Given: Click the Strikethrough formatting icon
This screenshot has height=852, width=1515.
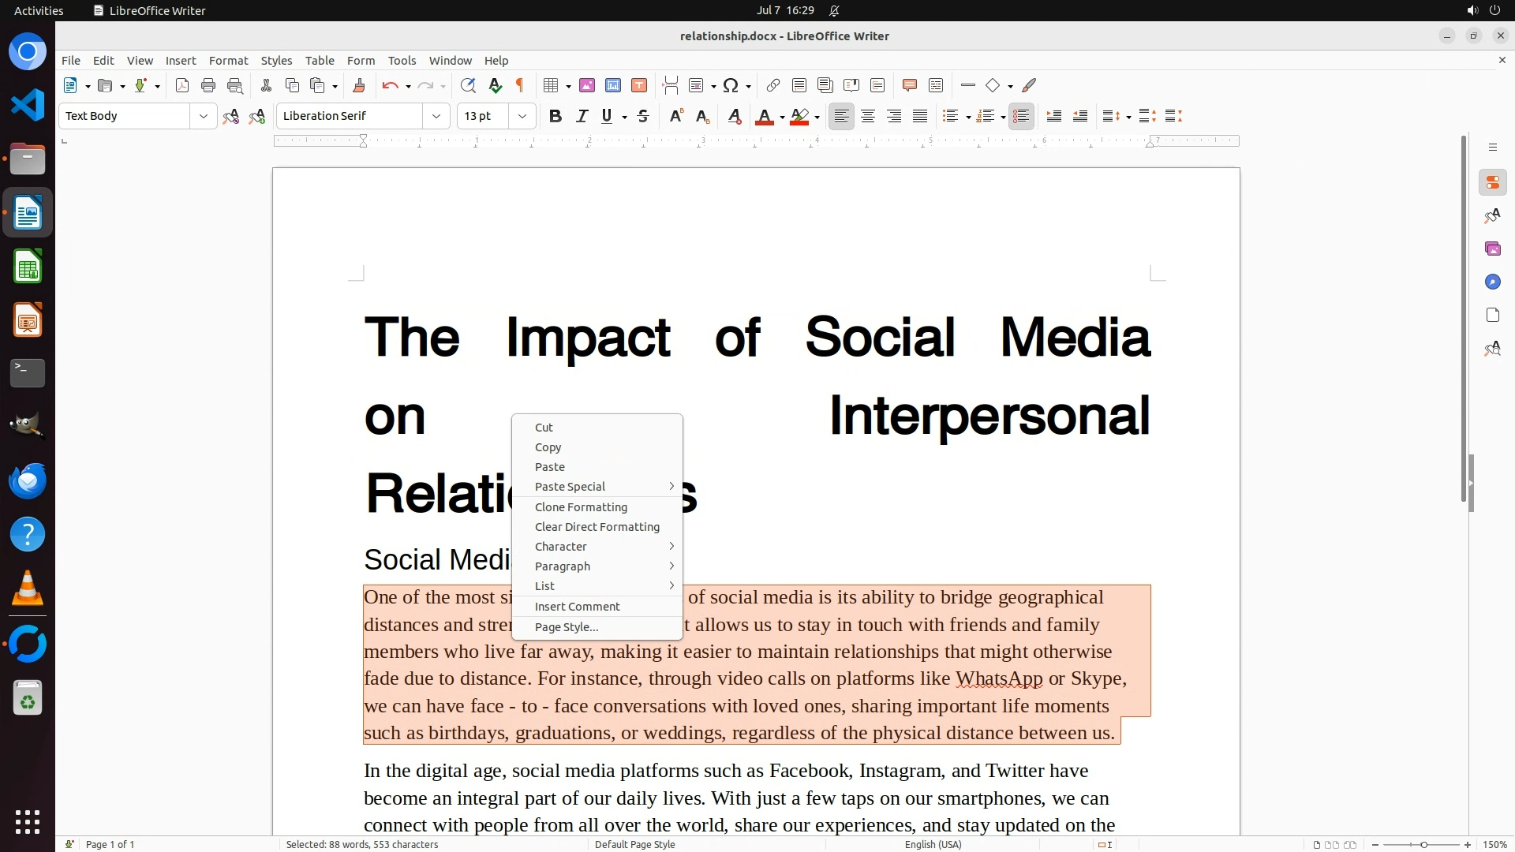Looking at the screenshot, I should 643,116.
